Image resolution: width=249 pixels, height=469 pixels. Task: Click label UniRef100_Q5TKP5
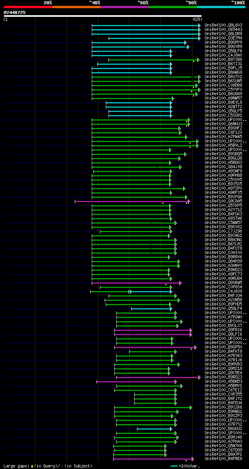click(223, 205)
